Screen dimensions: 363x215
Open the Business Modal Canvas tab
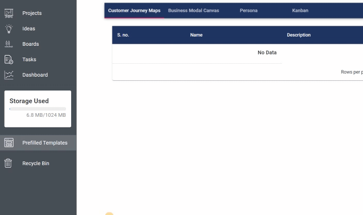tap(193, 10)
